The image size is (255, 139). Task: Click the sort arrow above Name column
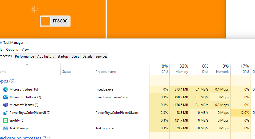coord(27,65)
